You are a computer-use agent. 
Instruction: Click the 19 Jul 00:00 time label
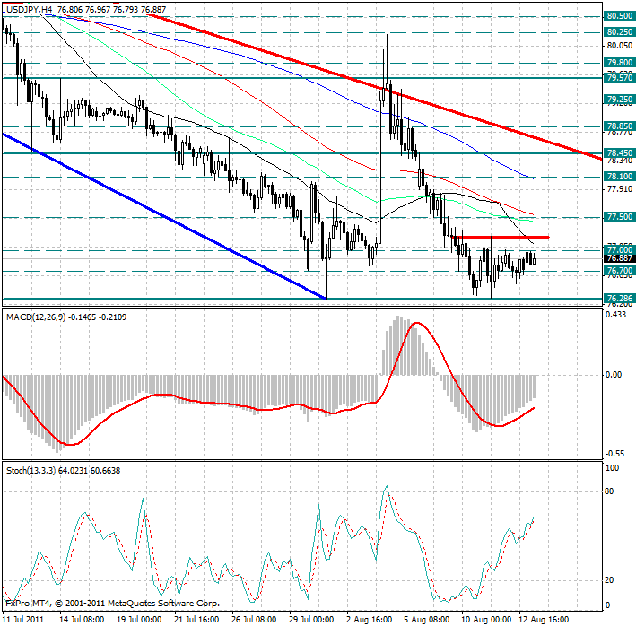(x=139, y=620)
